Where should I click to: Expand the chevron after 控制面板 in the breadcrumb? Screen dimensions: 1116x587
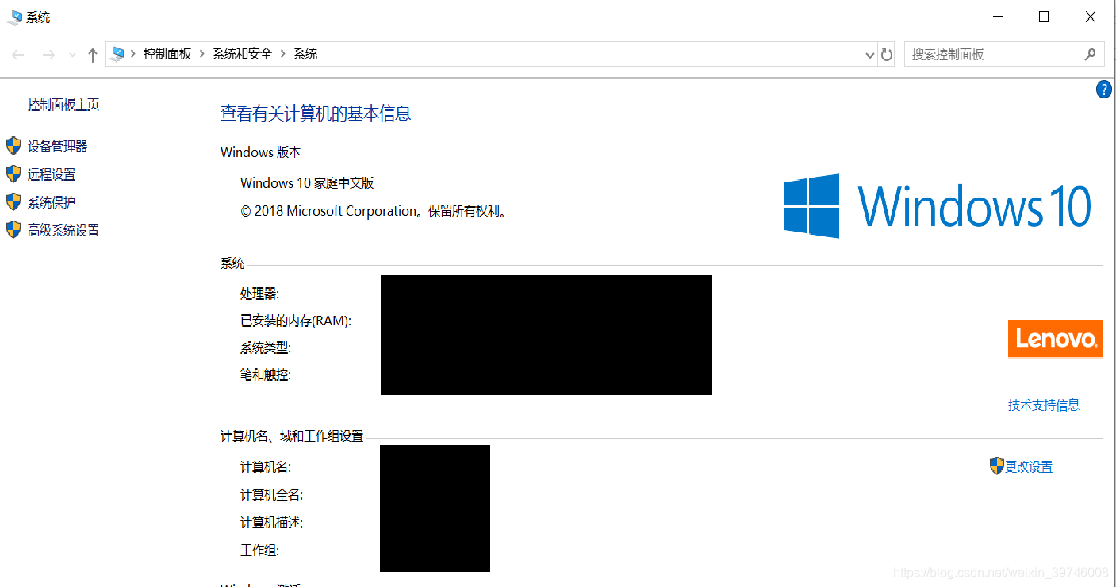202,54
